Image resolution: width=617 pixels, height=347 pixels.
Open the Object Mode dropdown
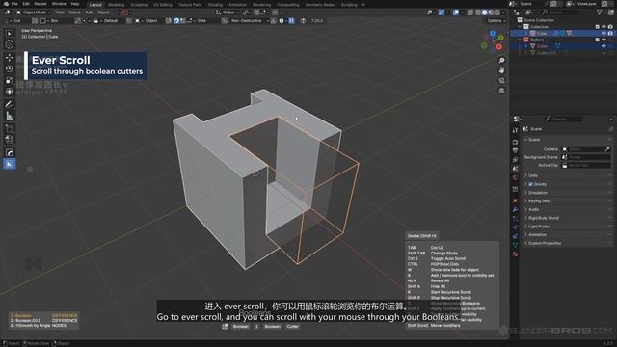tap(34, 13)
